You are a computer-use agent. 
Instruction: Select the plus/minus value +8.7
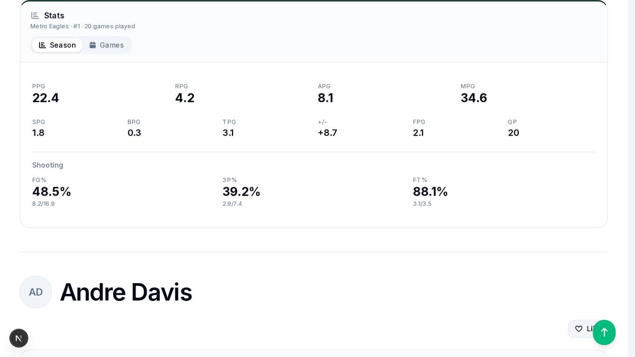click(327, 132)
